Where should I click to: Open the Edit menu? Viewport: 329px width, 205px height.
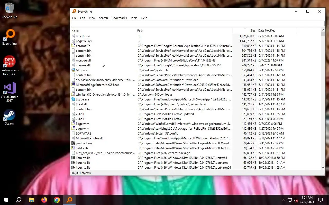[x=83, y=18]
